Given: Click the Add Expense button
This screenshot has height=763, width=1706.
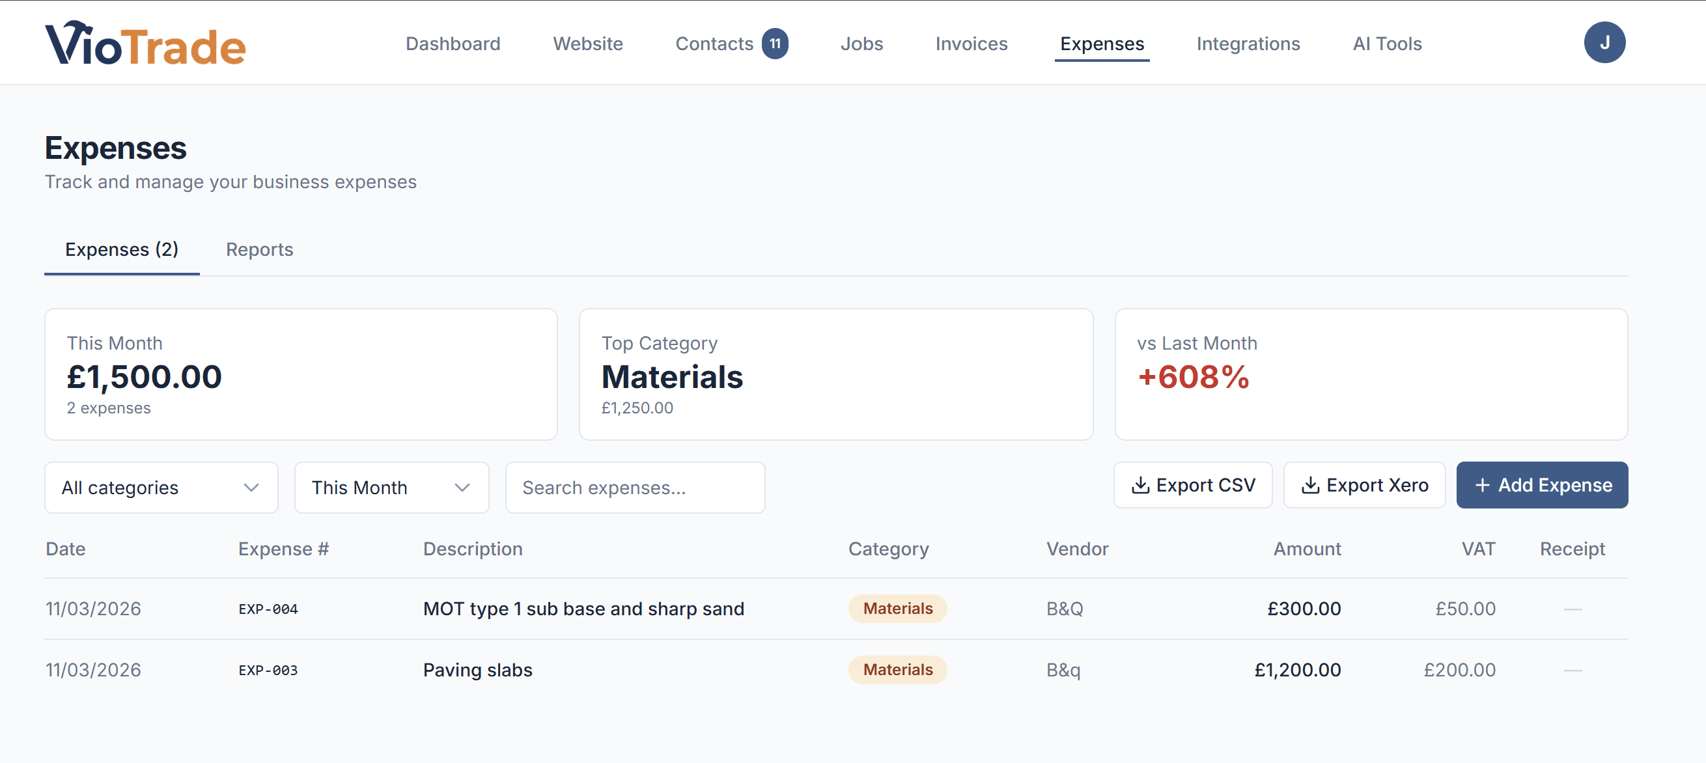Looking at the screenshot, I should click(1542, 485).
